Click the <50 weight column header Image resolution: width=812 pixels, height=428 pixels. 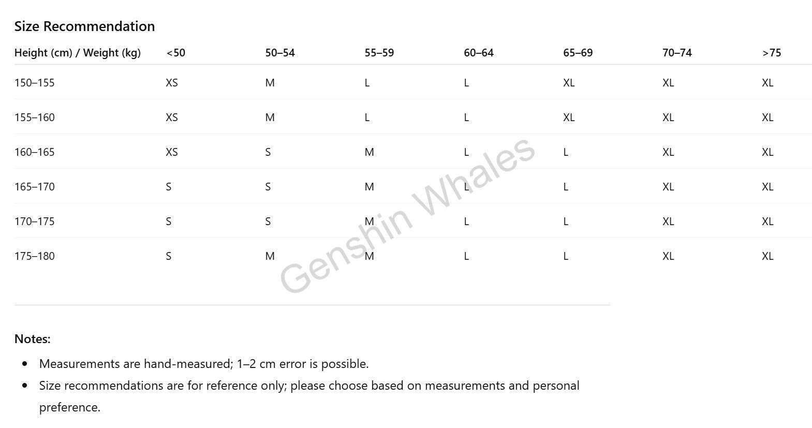176,53
